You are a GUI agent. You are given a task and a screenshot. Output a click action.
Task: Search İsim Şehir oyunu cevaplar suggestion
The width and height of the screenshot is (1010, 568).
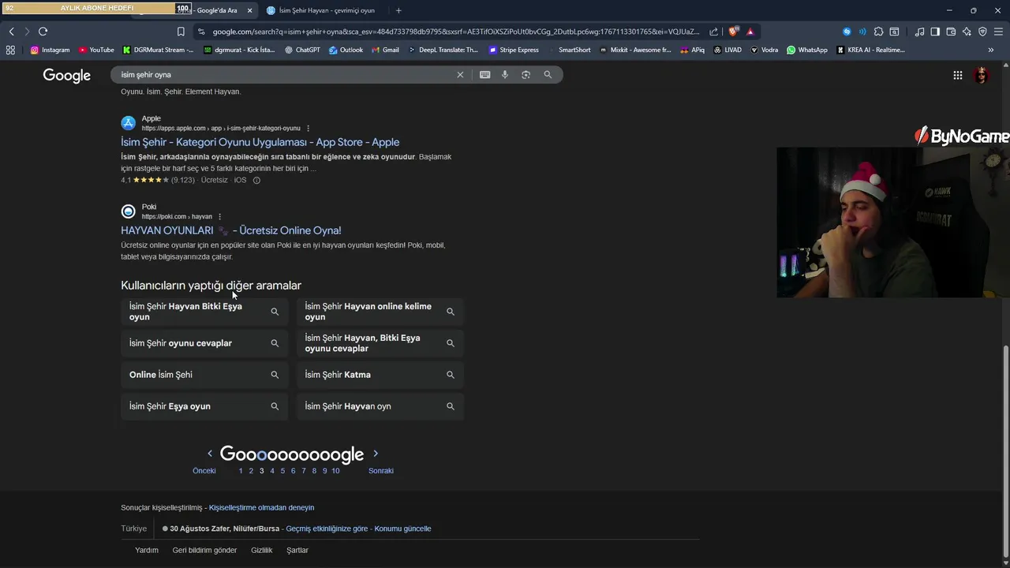pyautogui.click(x=204, y=343)
